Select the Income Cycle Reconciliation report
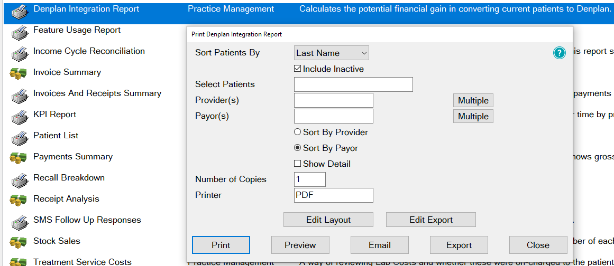 89,51
